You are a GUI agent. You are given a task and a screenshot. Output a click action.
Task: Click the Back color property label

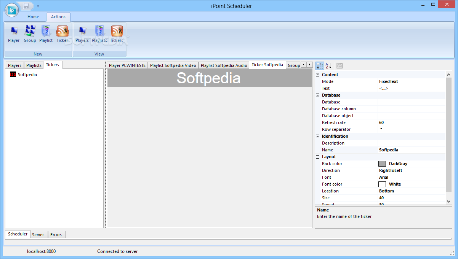(332, 164)
